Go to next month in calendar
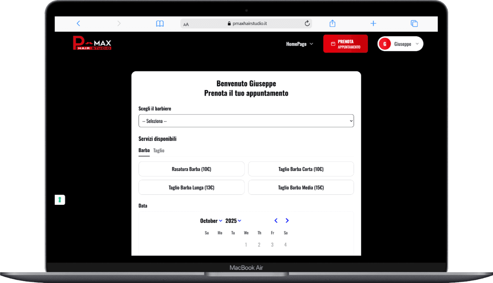 [x=287, y=221]
